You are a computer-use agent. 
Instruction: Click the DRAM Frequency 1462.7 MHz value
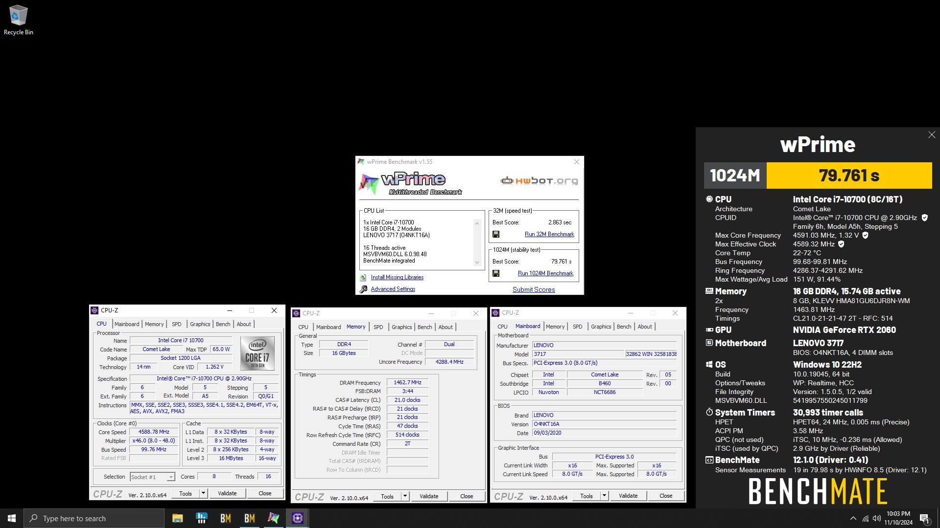pyautogui.click(x=407, y=383)
